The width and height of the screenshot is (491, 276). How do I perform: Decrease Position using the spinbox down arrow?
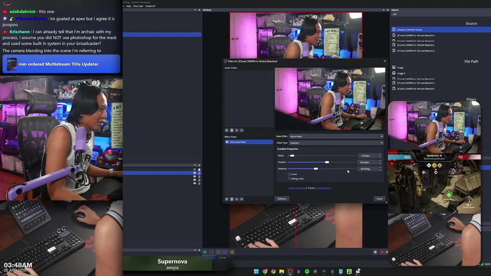tap(380, 163)
